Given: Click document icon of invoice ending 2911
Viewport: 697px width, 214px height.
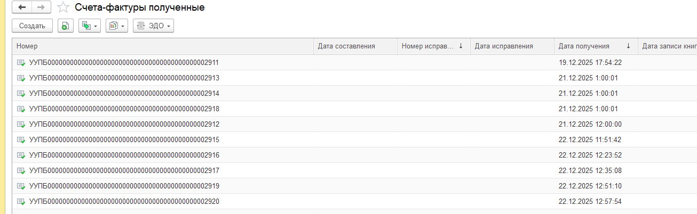Looking at the screenshot, I should [x=21, y=63].
